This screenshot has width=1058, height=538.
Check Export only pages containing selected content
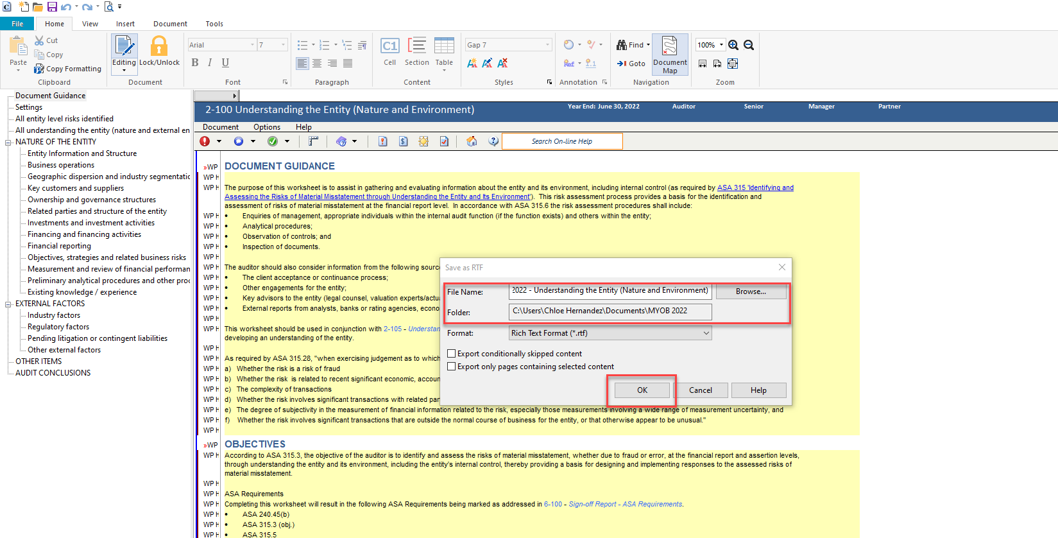pos(452,367)
